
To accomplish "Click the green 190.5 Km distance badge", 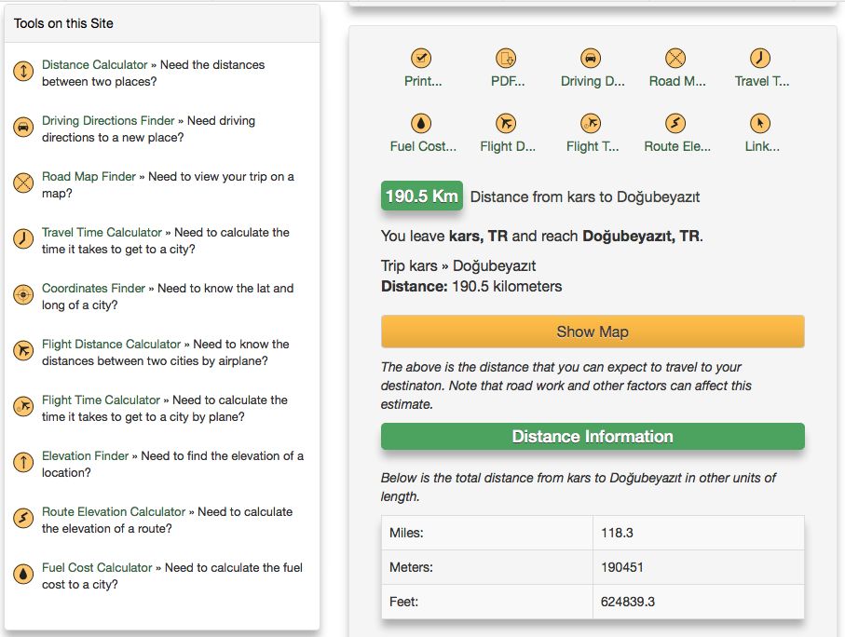I will pos(421,197).
